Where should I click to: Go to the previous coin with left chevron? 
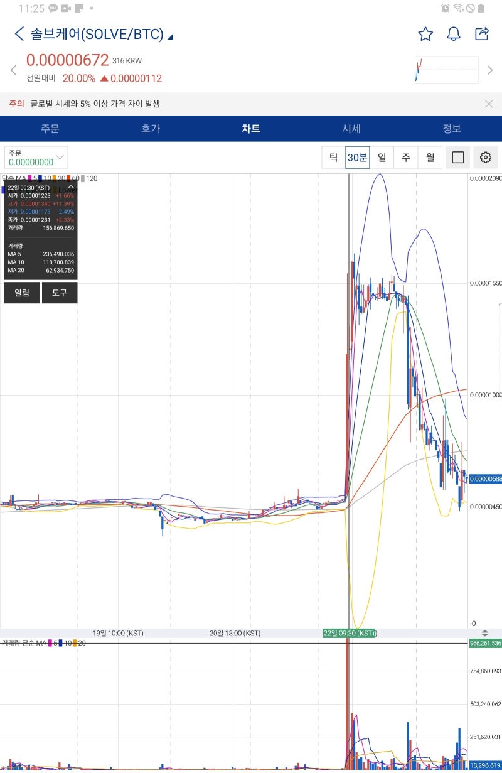pyautogui.click(x=13, y=70)
